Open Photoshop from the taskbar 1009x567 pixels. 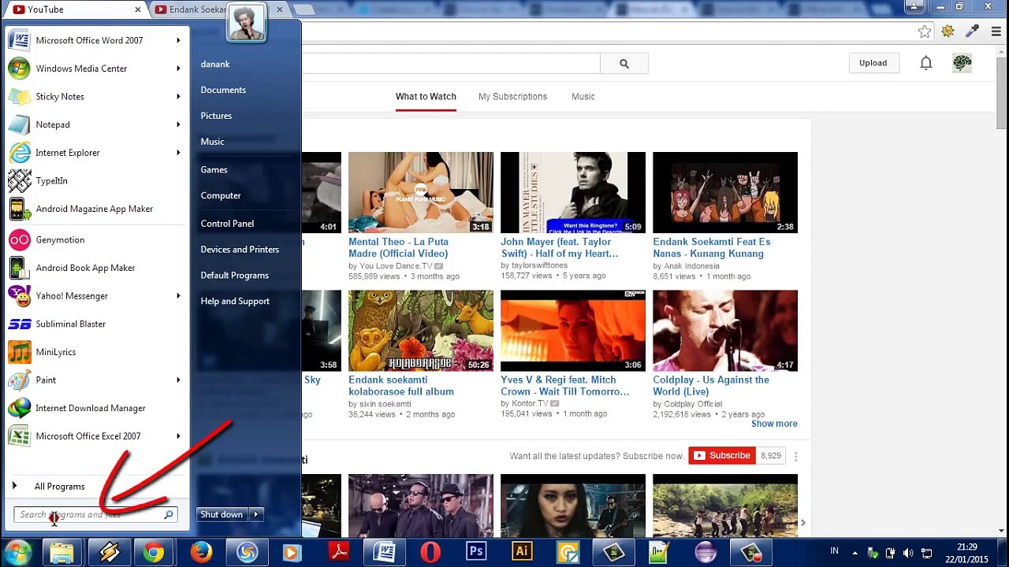click(476, 552)
